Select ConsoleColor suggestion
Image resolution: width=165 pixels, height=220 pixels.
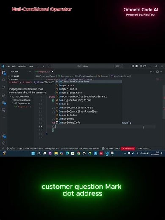click(88, 115)
